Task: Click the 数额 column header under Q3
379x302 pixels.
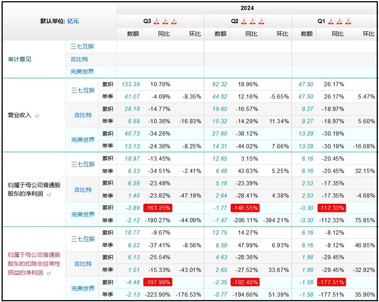Action: pyautogui.click(x=133, y=34)
